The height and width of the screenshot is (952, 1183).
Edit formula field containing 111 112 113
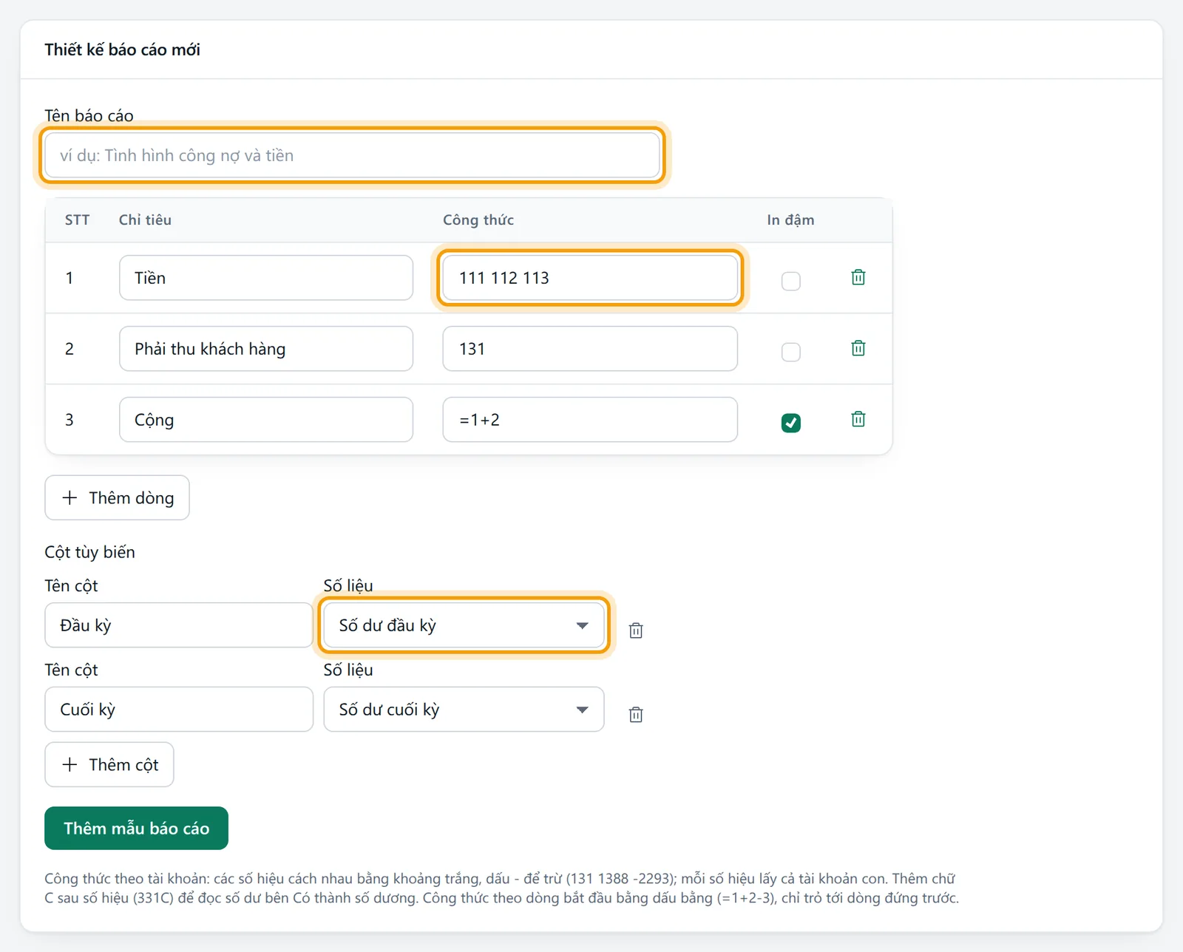click(590, 278)
